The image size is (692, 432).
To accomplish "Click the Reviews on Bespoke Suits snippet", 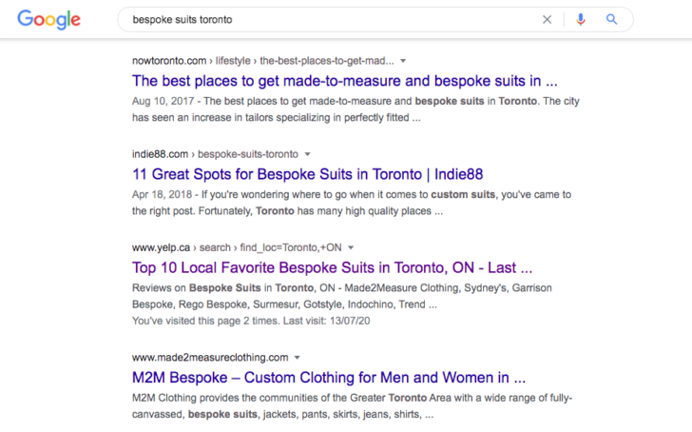I will click(x=342, y=296).
